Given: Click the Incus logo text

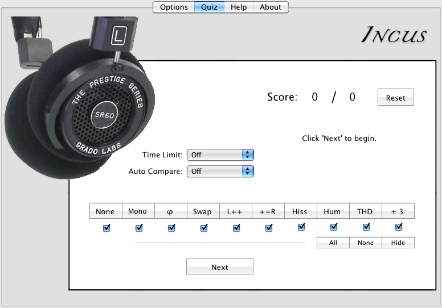Looking at the screenshot, I should tap(394, 35).
